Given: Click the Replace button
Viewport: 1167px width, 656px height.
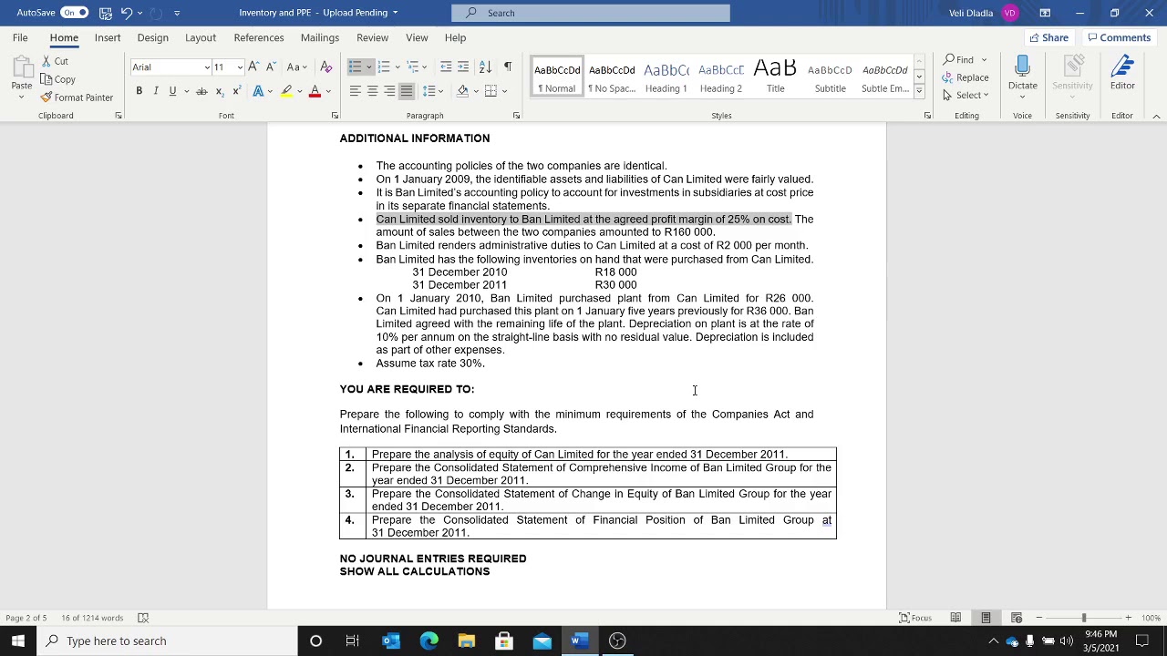Looking at the screenshot, I should [x=966, y=77].
